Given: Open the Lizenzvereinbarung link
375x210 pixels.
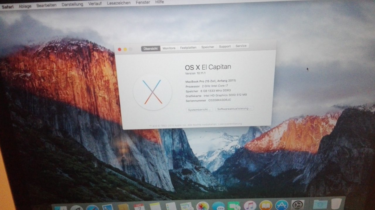Looking at the screenshot, I should tap(230, 124).
